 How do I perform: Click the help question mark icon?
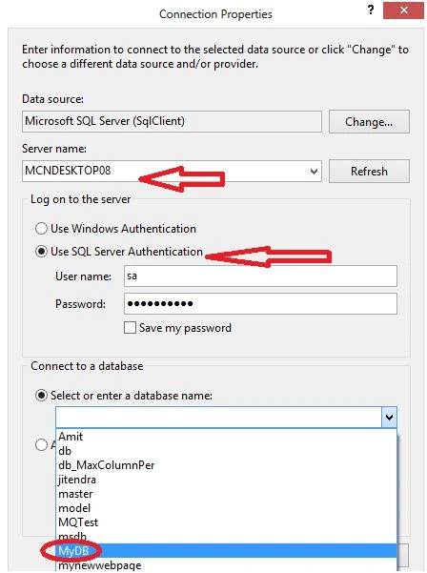point(371,10)
